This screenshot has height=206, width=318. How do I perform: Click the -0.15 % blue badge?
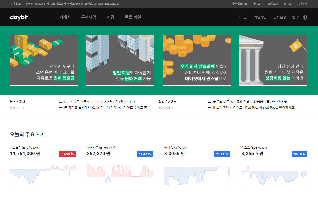click(x=299, y=154)
